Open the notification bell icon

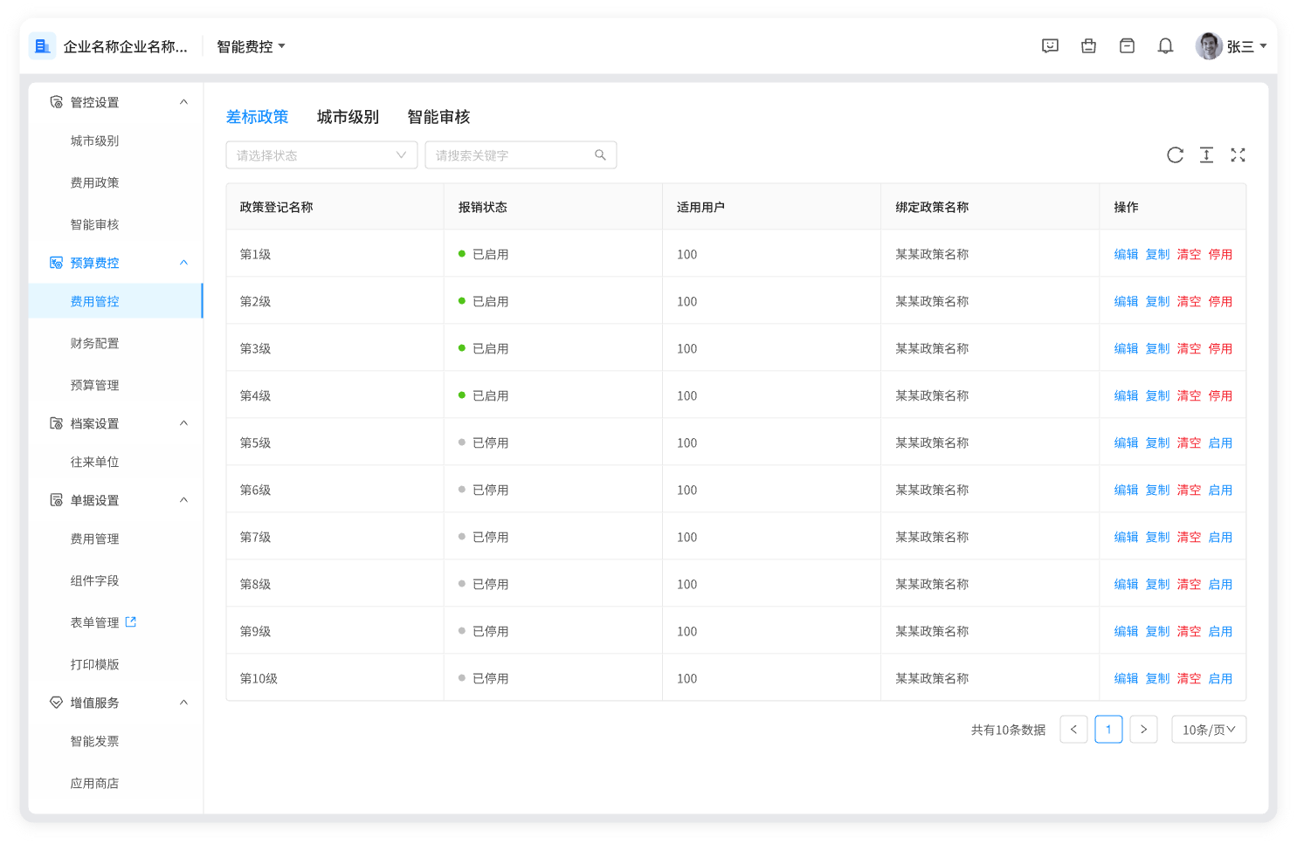pos(1165,46)
